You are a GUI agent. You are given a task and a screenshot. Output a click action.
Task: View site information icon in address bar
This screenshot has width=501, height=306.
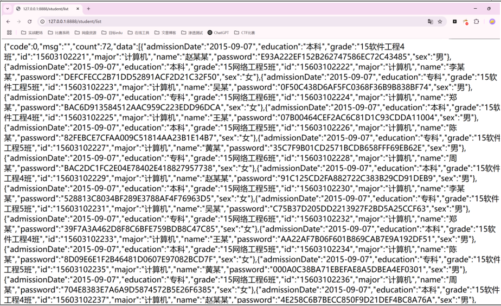click(x=42, y=21)
